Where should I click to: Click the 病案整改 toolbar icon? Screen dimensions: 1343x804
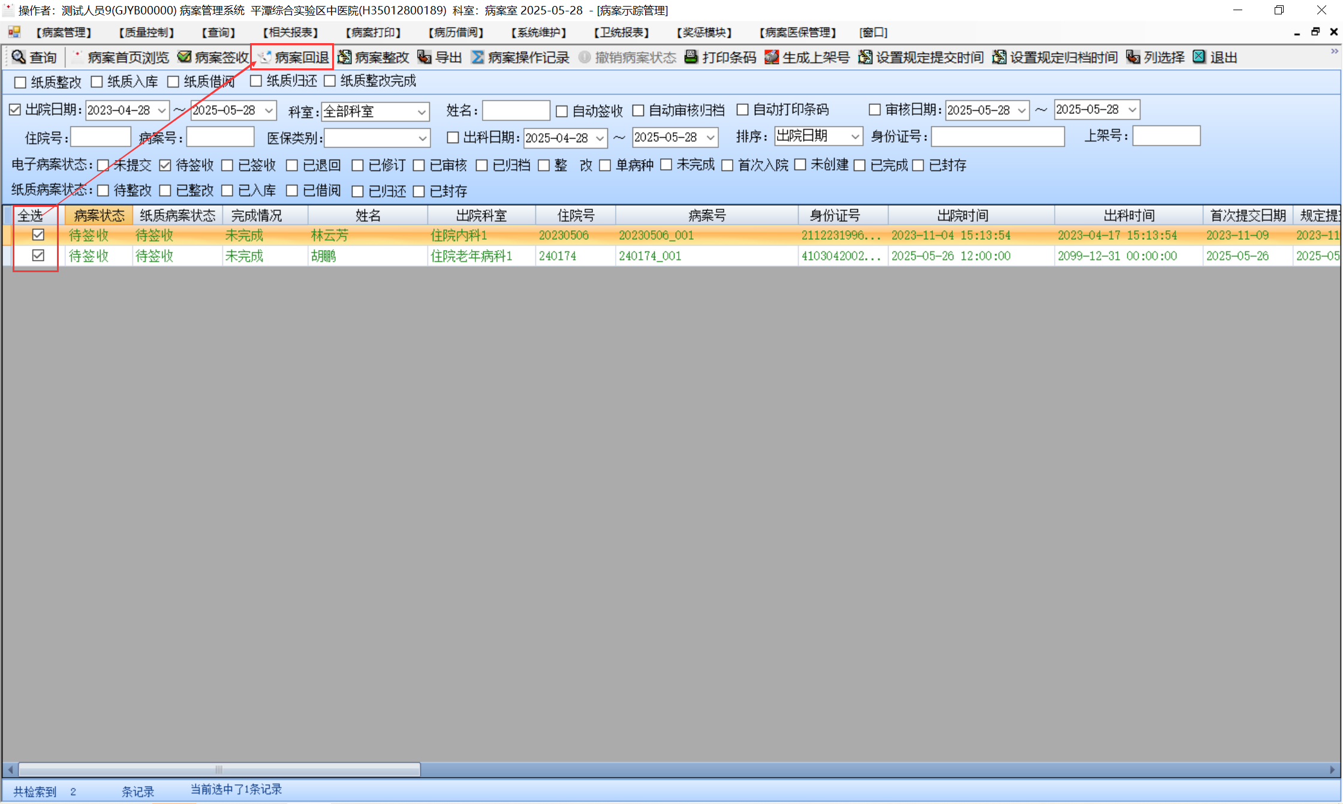pyautogui.click(x=345, y=57)
